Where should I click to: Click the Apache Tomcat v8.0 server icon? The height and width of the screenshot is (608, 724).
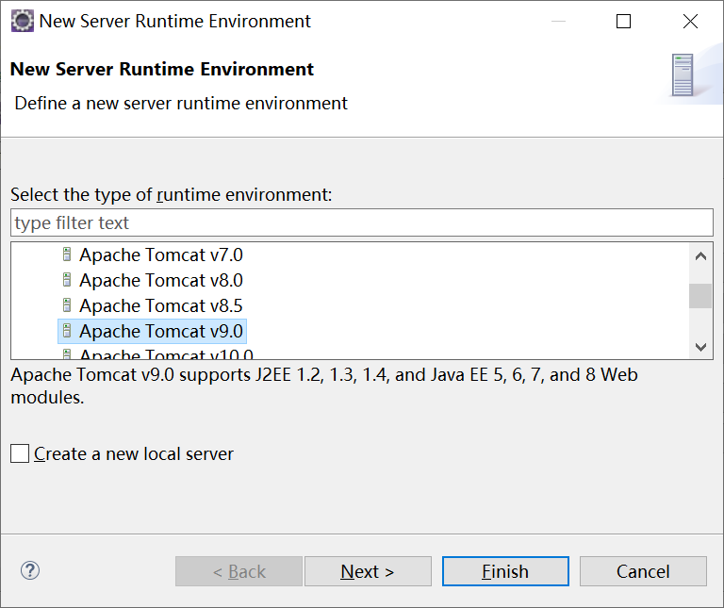pyautogui.click(x=67, y=280)
